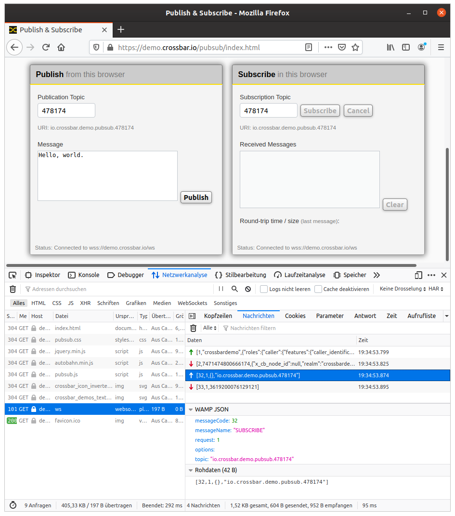Image resolution: width=455 pixels, height=516 pixels.
Task: Bookmark the page with the star icon
Action: (355, 47)
